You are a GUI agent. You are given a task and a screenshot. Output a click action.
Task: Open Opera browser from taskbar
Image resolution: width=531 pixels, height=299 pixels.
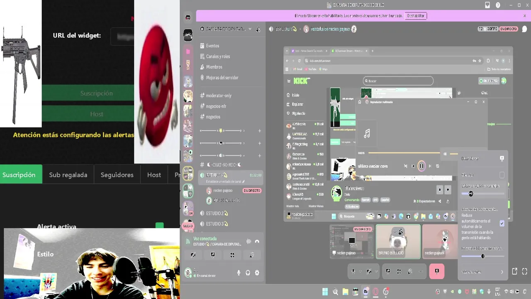[375, 292]
